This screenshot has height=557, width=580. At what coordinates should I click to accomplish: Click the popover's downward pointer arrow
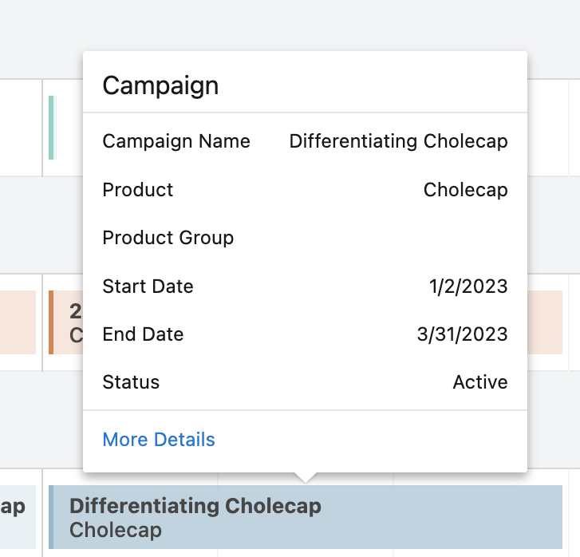(x=306, y=477)
